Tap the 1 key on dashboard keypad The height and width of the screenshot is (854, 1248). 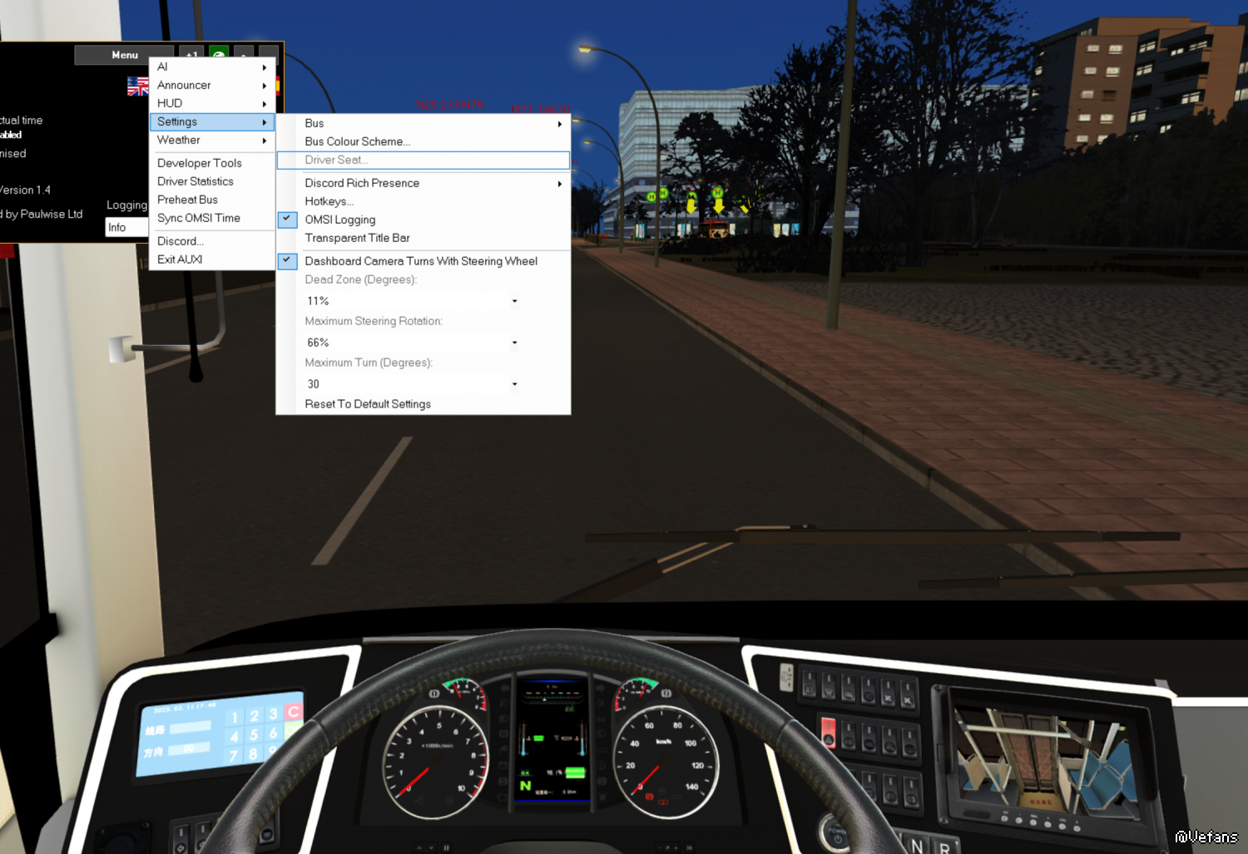tap(235, 718)
